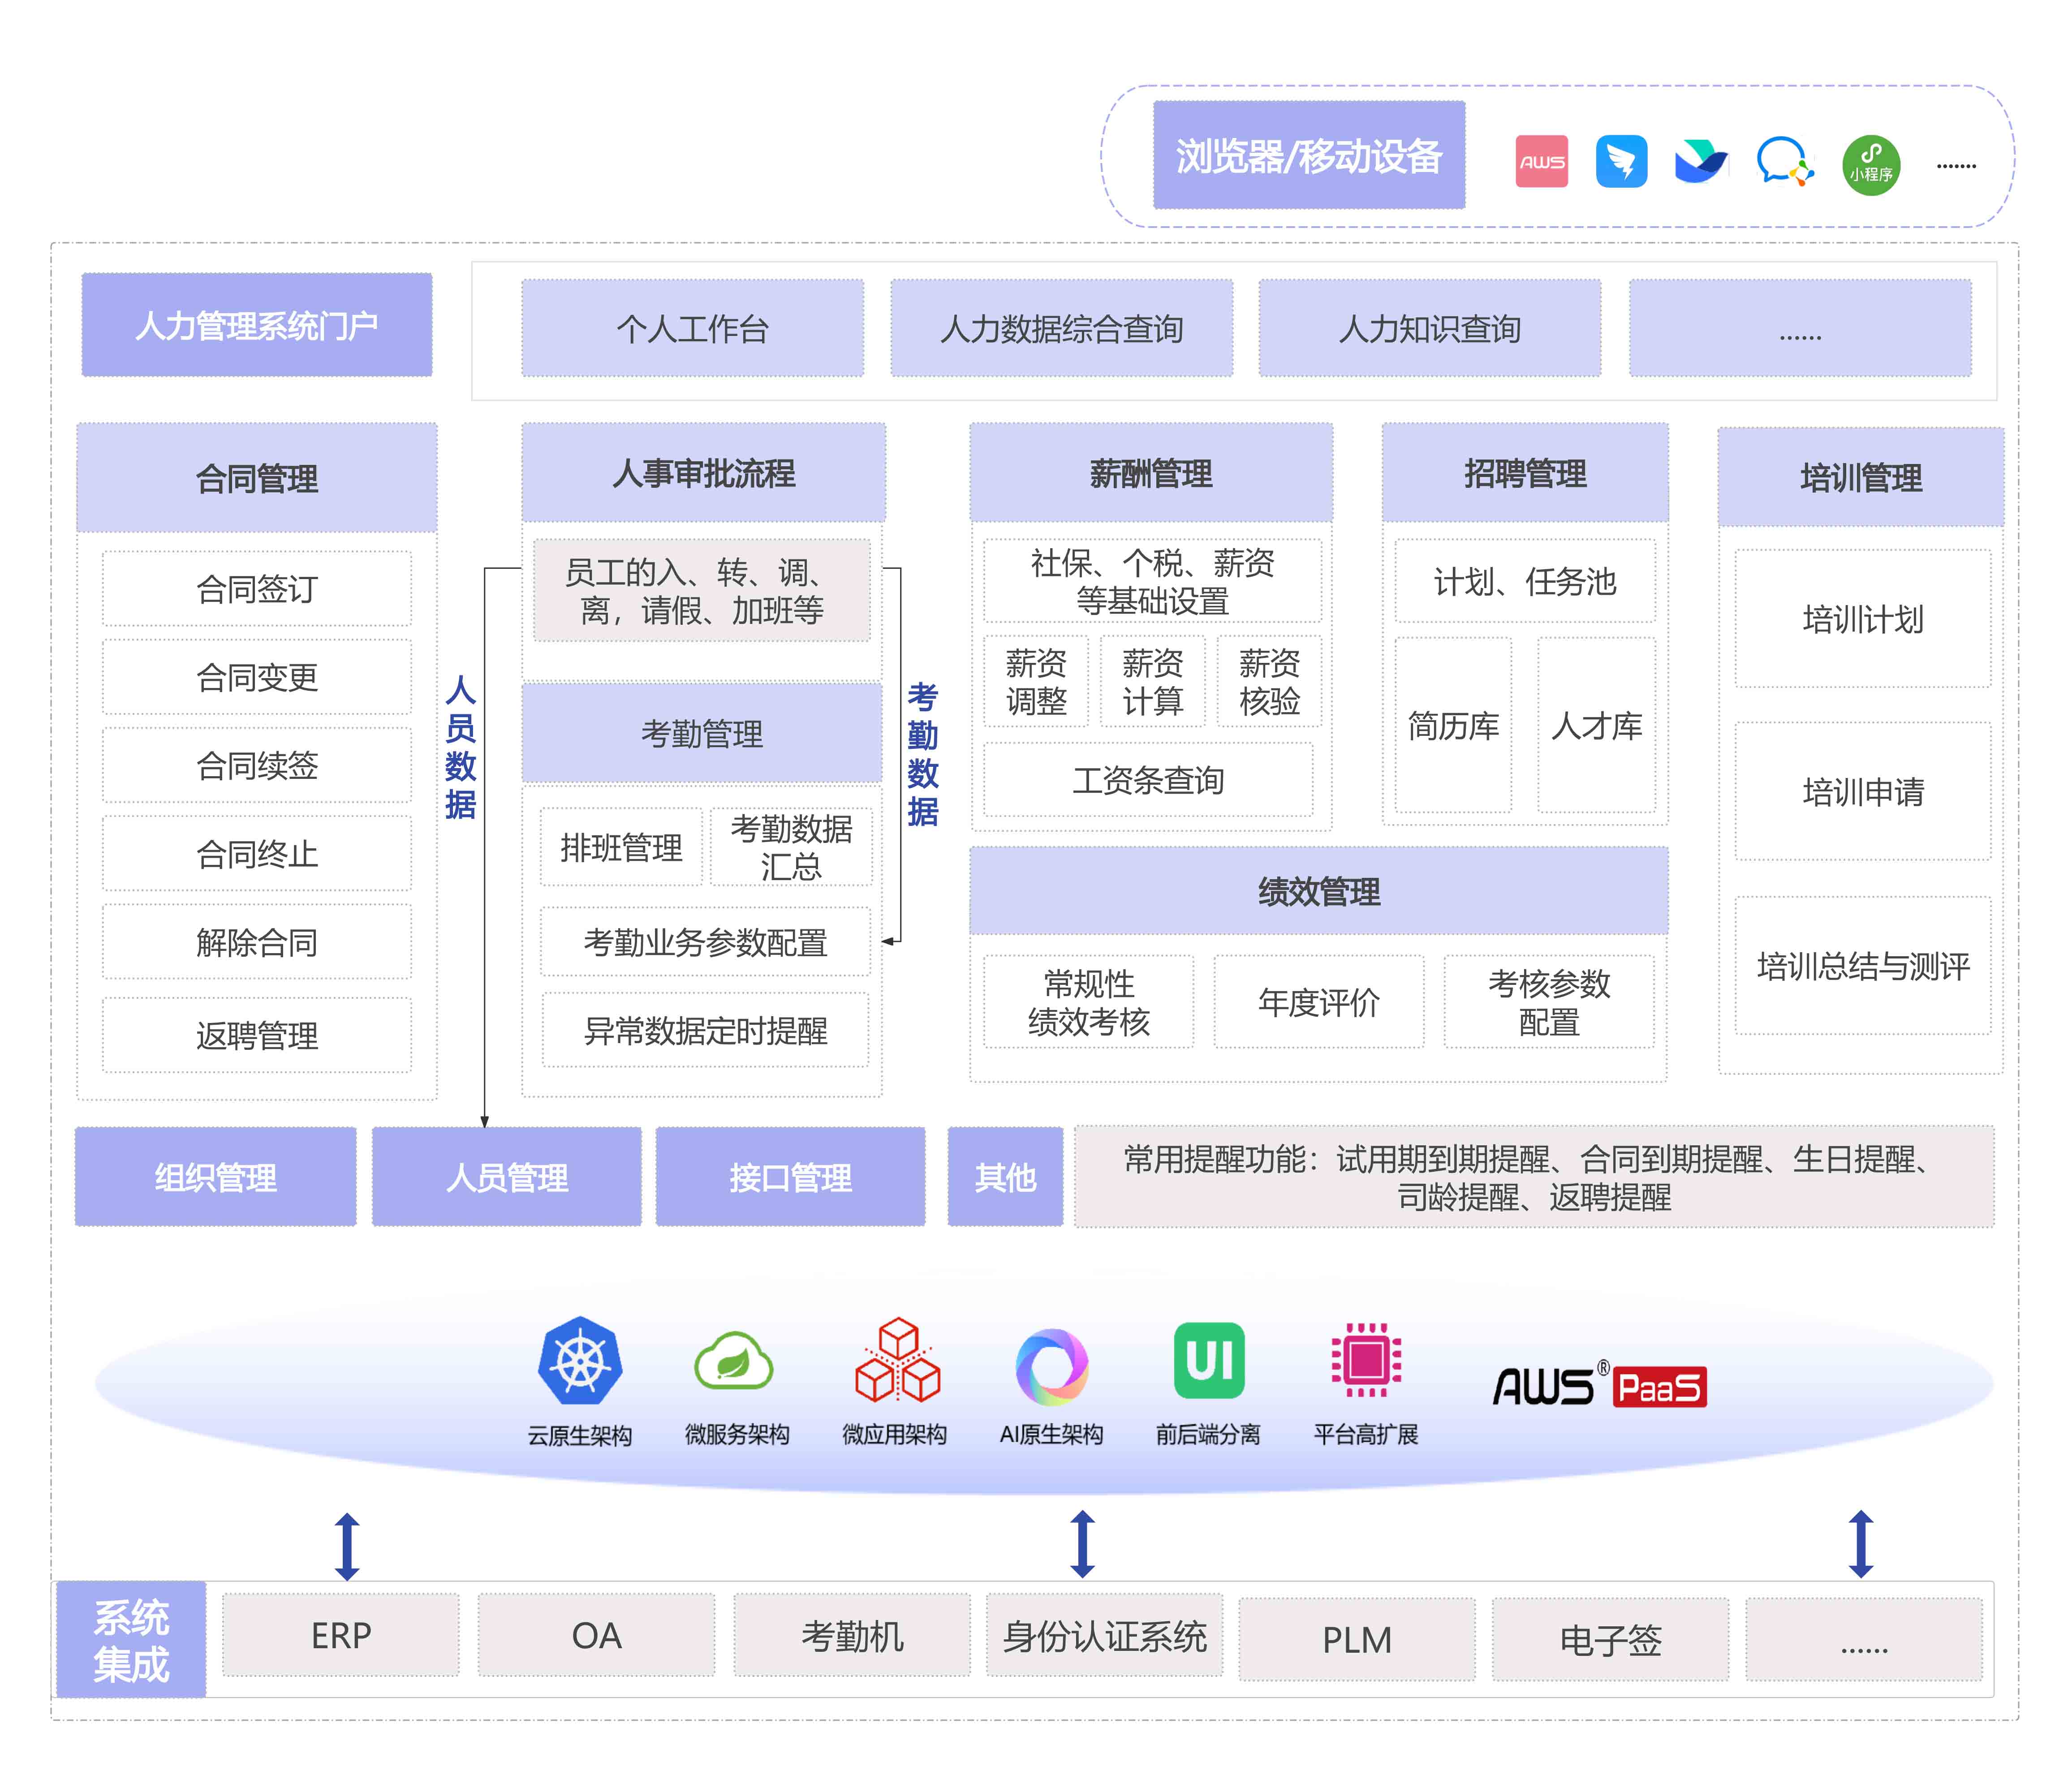Click the Feishu bird icon

pyautogui.click(x=1700, y=162)
